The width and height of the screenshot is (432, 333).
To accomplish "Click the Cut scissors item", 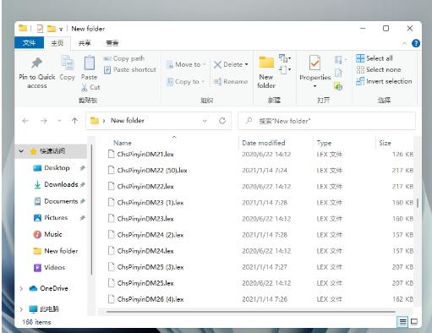I will pyautogui.click(x=90, y=87).
